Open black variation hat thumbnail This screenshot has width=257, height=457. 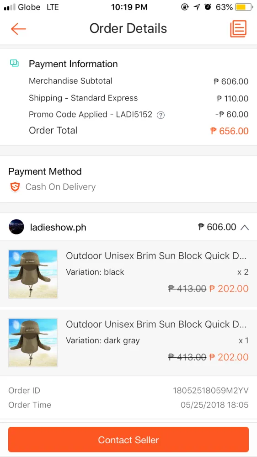point(33,274)
